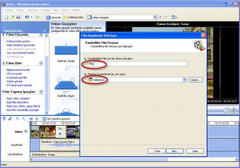
Task: Open the Düzen menu
Action: pyautogui.click(x=20, y=10)
